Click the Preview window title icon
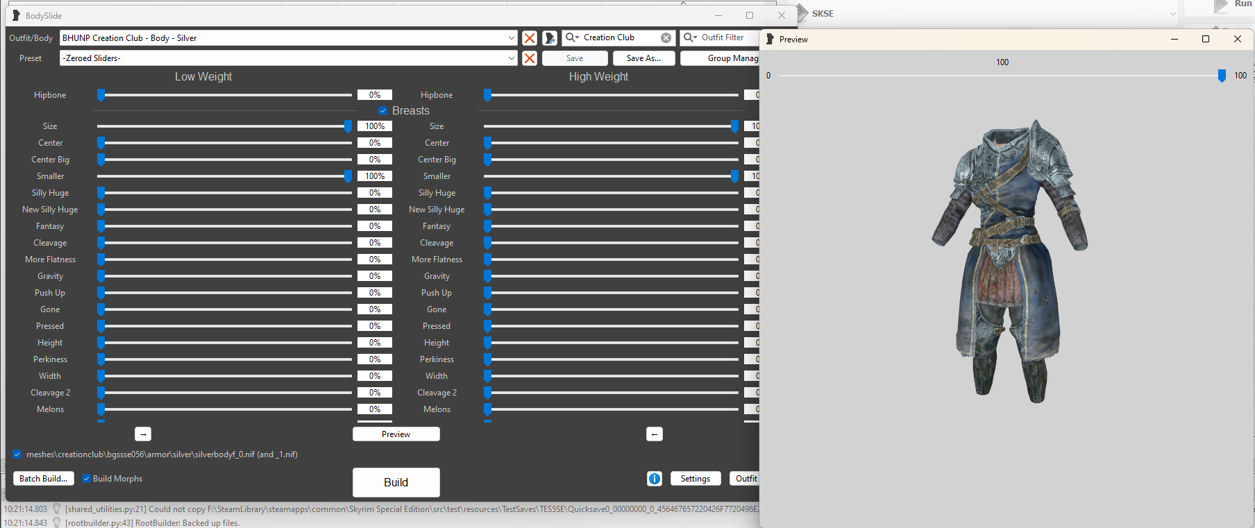1255x528 pixels. [770, 40]
